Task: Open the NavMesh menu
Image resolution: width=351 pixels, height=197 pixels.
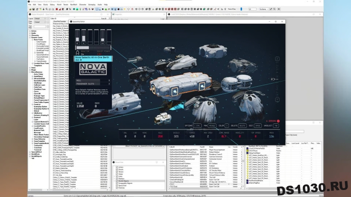Action: click(74, 4)
